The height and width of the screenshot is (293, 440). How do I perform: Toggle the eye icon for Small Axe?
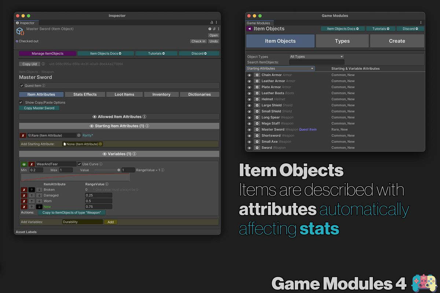coord(249,142)
